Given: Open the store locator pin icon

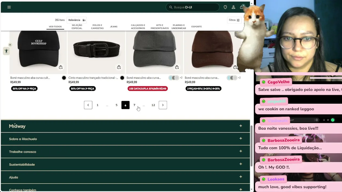Looking at the screenshot, I should click(x=225, y=7).
